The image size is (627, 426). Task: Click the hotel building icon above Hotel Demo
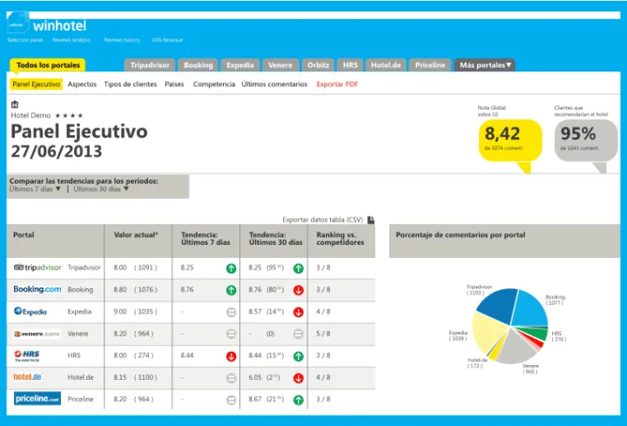pos(15,105)
